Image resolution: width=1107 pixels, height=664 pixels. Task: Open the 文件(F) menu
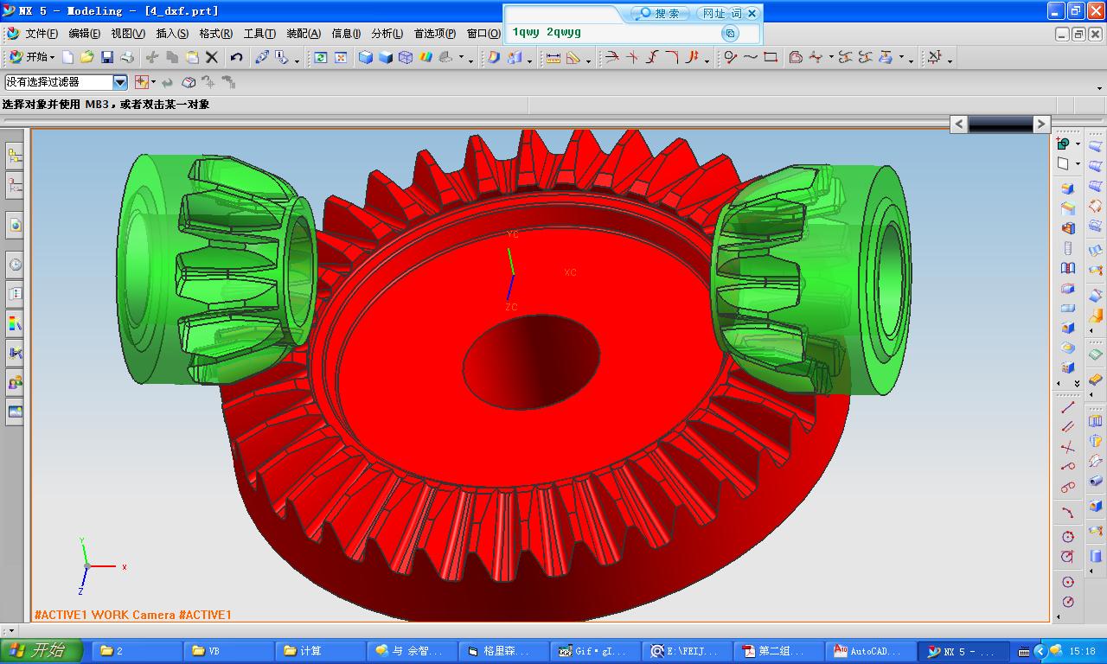point(42,34)
